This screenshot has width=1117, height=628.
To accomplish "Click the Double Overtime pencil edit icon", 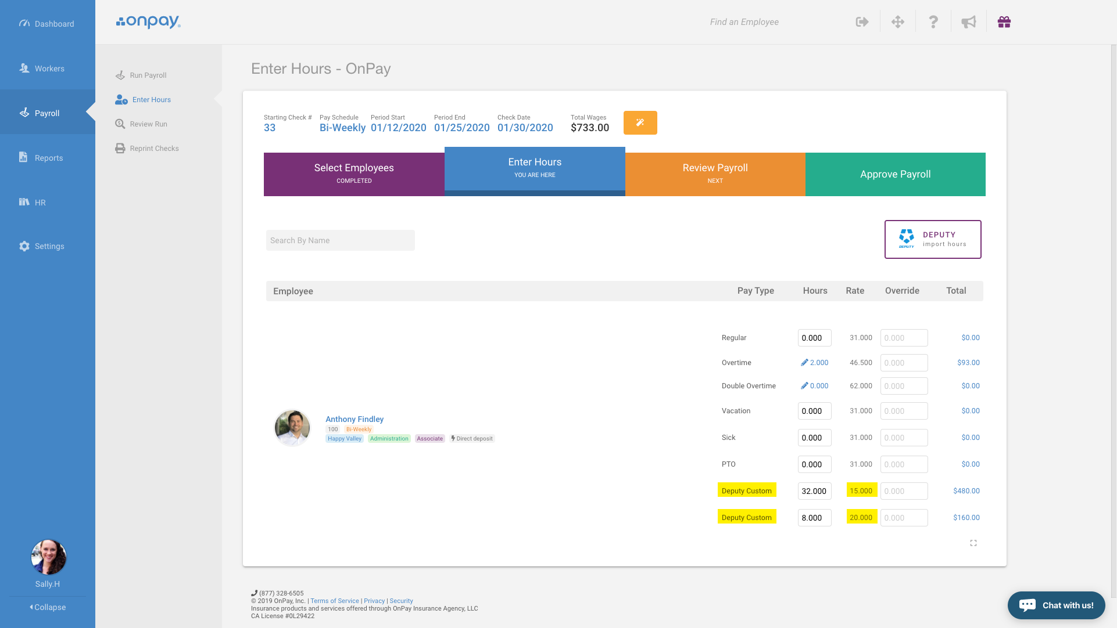I will click(x=804, y=386).
